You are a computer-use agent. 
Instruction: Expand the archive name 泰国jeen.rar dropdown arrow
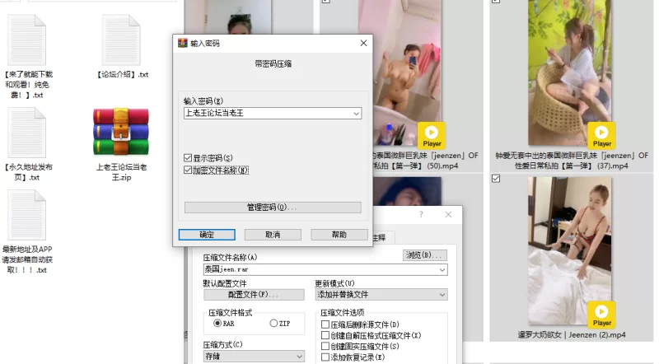(442, 270)
